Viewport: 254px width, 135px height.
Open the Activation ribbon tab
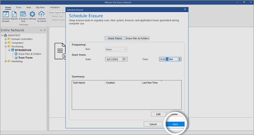pos(55,7)
